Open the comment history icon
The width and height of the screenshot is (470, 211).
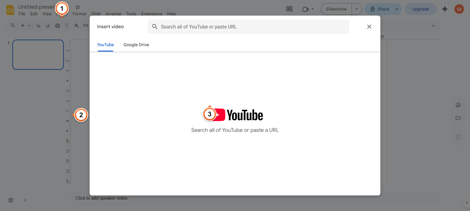click(289, 9)
